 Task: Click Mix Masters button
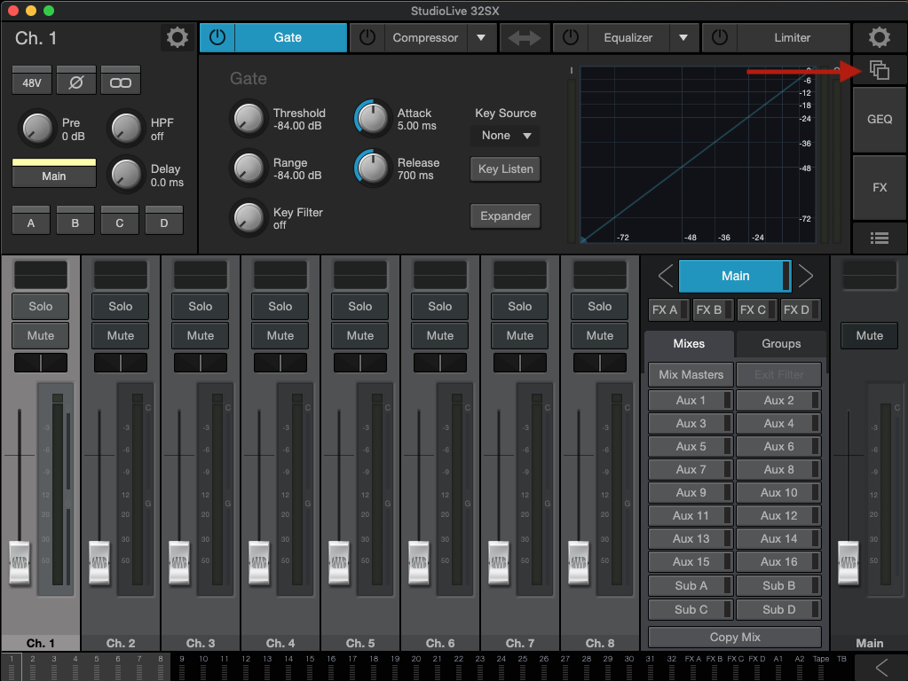691,374
